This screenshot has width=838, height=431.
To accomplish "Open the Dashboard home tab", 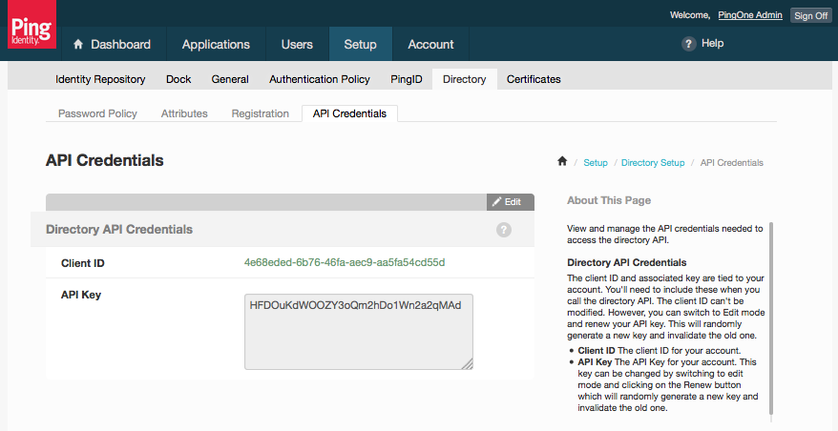I will (x=112, y=44).
